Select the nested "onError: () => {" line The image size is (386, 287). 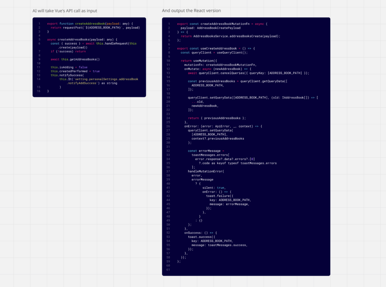pyautogui.click(x=217, y=192)
